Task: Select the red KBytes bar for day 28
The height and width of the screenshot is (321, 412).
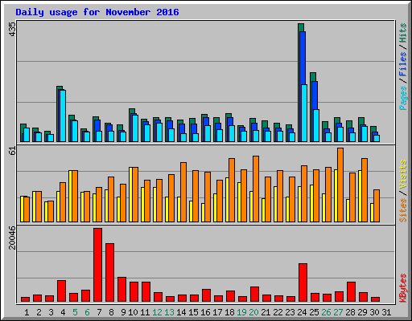Action: tap(351, 291)
